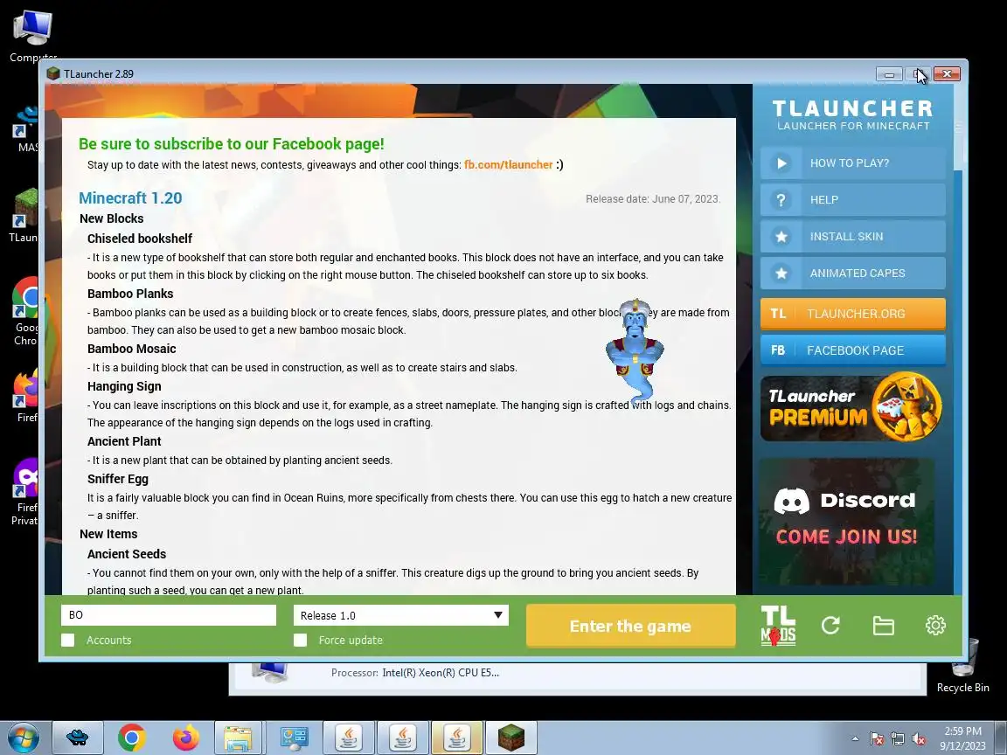
Task: Switch to Minecraft block taskbar icon
Action: click(511, 738)
